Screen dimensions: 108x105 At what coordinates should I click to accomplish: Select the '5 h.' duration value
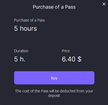point(20,59)
